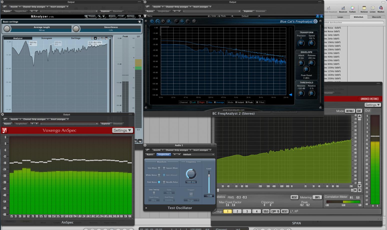Screen dimensions: 387x230
Task: Click SPAN COPY TO button
Action: pyautogui.click(x=275, y=211)
